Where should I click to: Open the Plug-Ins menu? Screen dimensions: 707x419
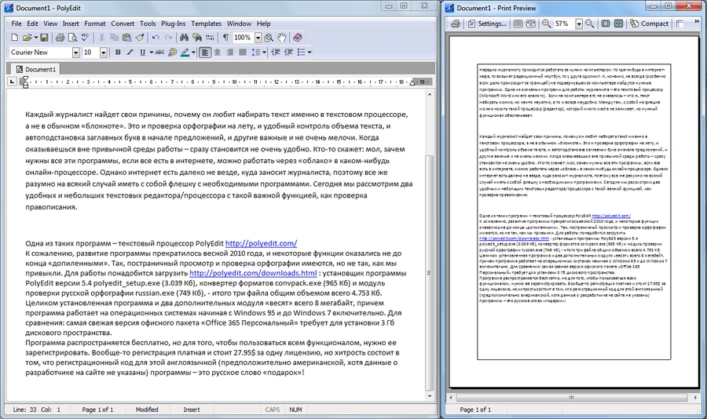173,24
